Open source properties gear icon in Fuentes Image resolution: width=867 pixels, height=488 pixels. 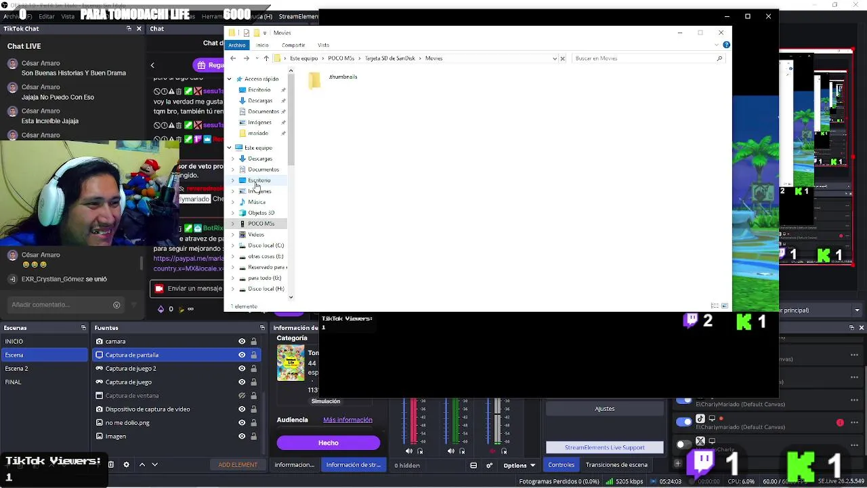126,465
